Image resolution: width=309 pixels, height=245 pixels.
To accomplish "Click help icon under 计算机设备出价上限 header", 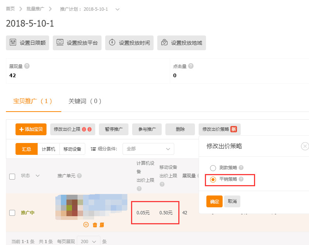I will pos(139,188).
